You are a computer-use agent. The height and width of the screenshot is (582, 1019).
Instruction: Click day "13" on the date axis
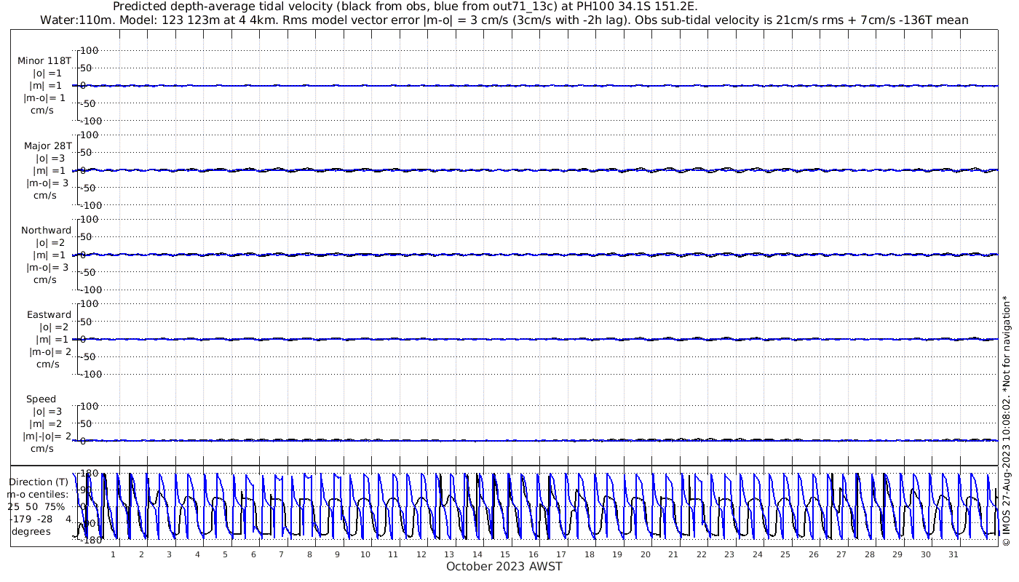click(449, 554)
